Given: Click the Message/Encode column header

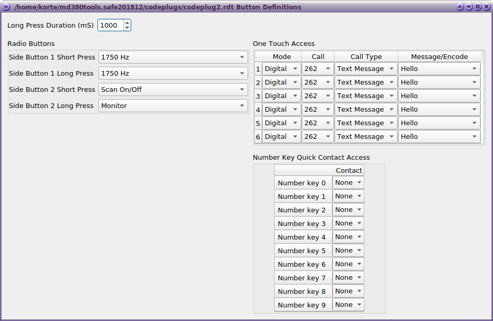Looking at the screenshot, I should 439,57.
